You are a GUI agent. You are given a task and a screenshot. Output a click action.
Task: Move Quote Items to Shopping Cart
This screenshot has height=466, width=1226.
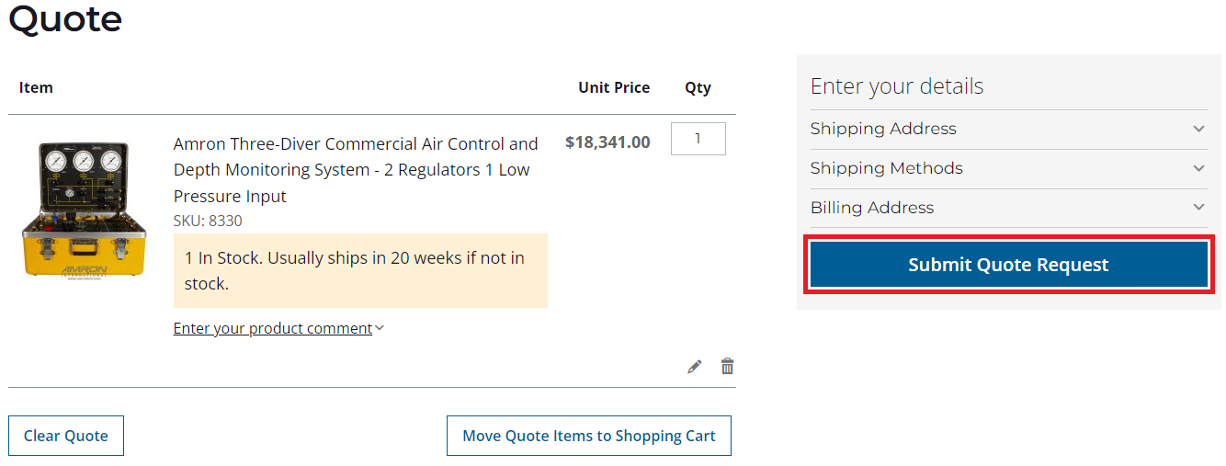tap(588, 436)
